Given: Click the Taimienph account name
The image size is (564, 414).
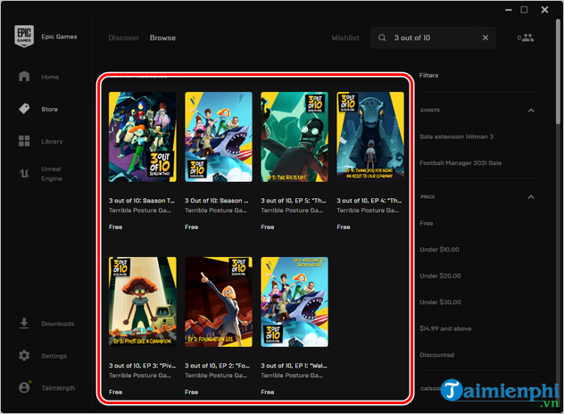Looking at the screenshot, I should click(x=58, y=388).
